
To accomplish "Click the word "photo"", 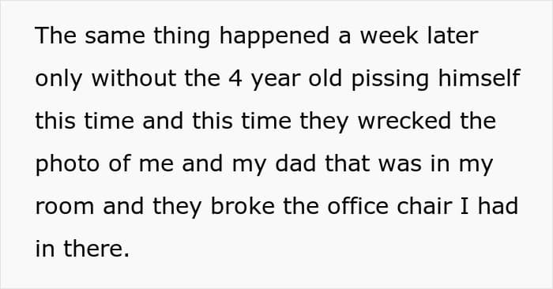I will tap(67, 165).
